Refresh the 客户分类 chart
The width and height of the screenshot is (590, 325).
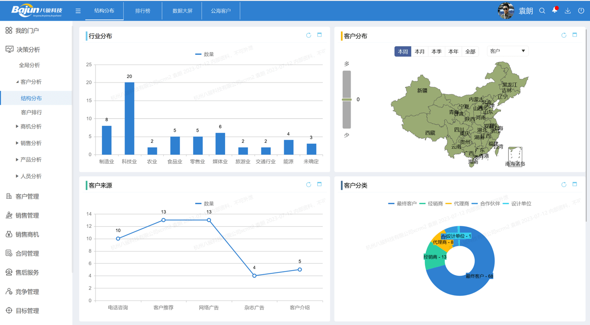coord(564,185)
